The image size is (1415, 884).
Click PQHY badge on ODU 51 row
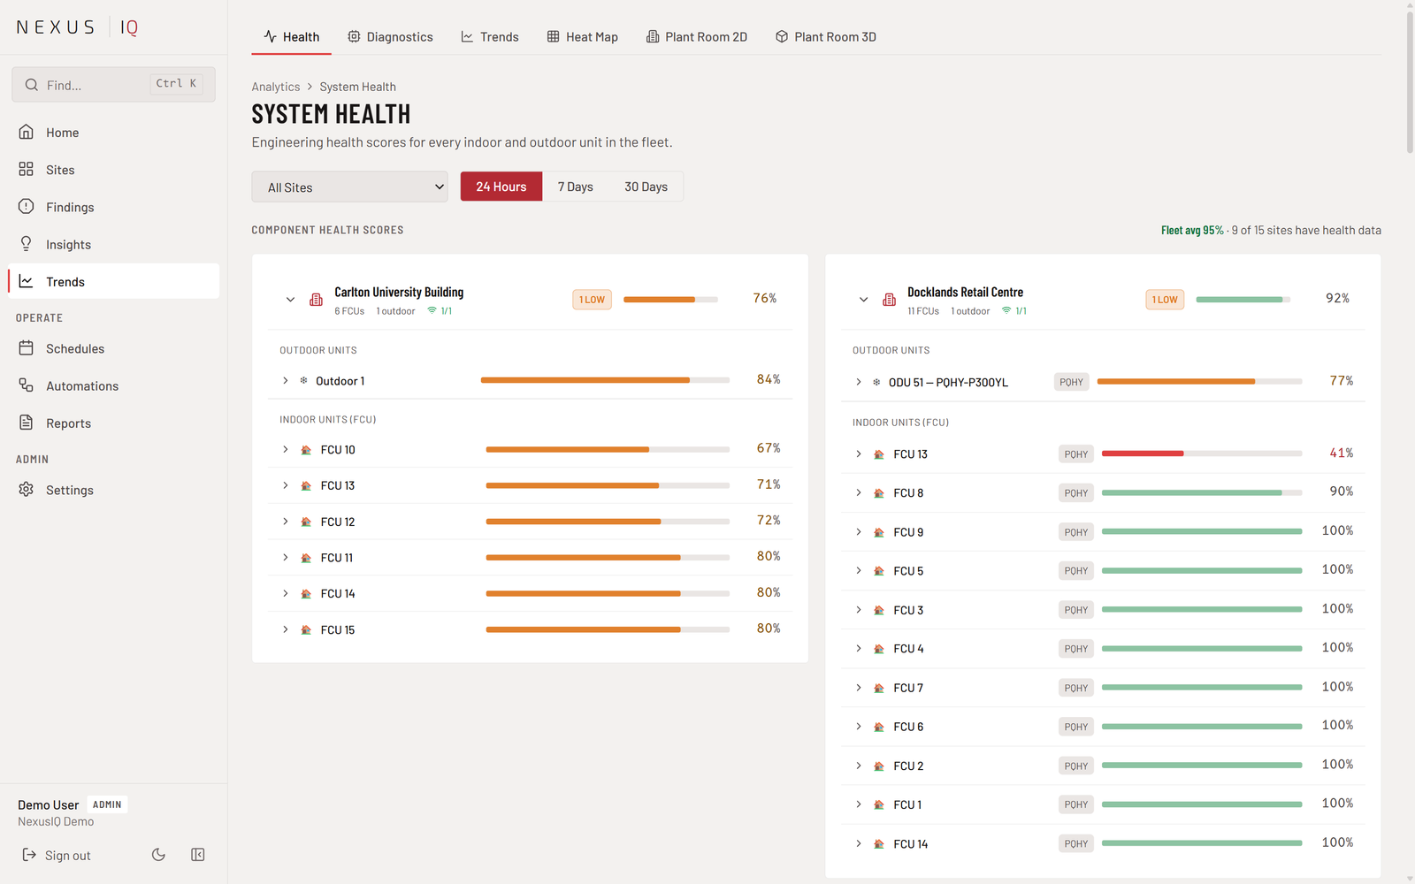click(1071, 382)
